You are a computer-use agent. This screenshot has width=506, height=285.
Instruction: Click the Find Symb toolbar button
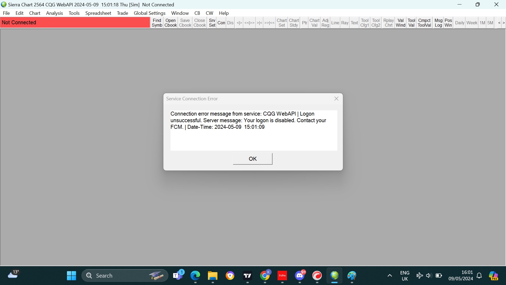pos(157,23)
